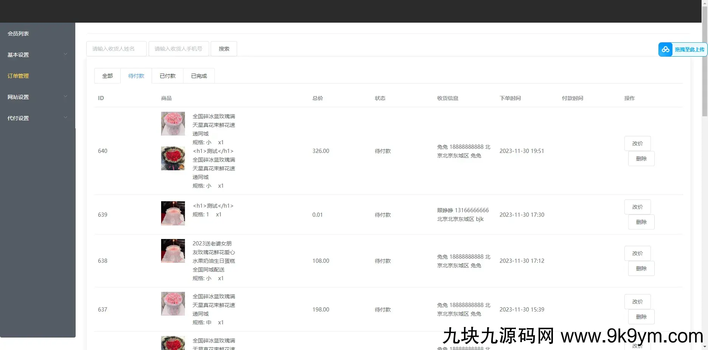Click the cloud upload icon
This screenshot has width=708, height=350.
[x=665, y=49]
